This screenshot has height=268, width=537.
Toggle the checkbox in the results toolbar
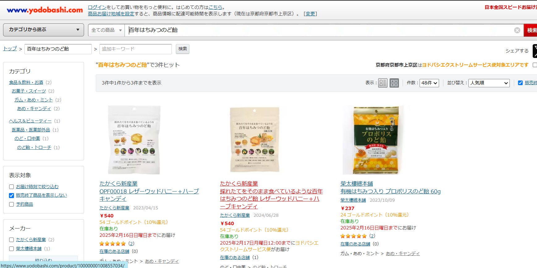click(x=520, y=83)
